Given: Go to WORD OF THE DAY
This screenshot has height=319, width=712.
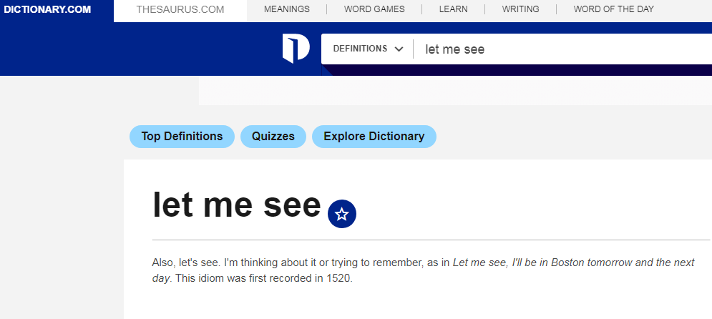Looking at the screenshot, I should point(614,9).
